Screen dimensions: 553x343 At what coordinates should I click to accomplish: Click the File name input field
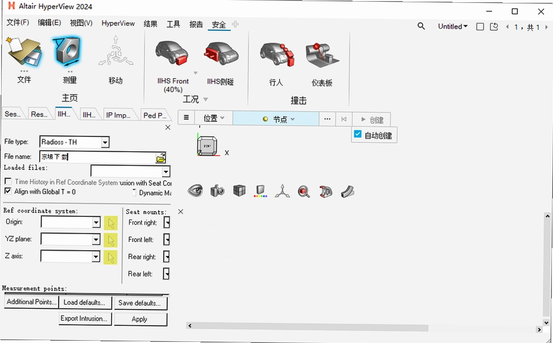click(x=98, y=157)
